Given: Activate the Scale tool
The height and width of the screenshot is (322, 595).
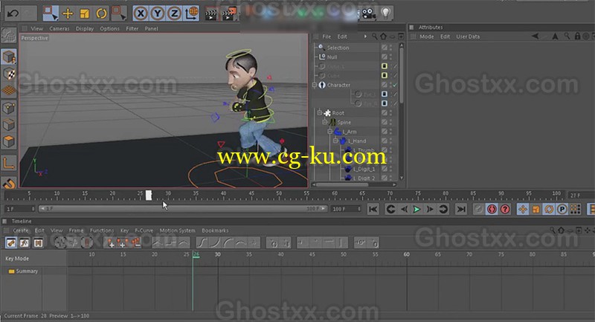Looking at the screenshot, I should pos(84,13).
